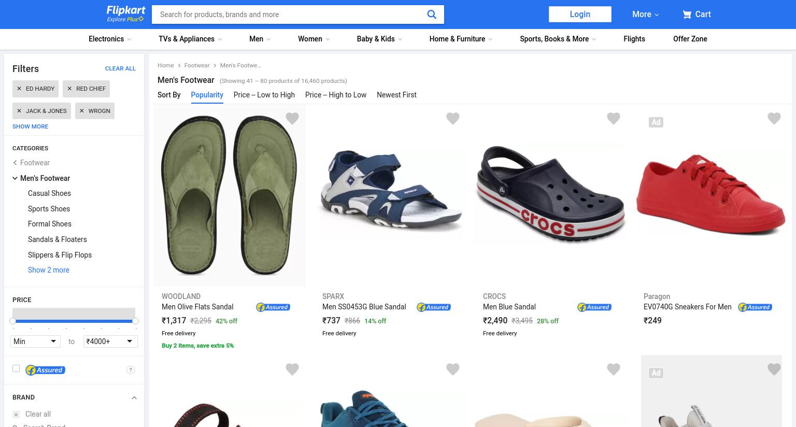Sort by Popularity

tap(207, 95)
